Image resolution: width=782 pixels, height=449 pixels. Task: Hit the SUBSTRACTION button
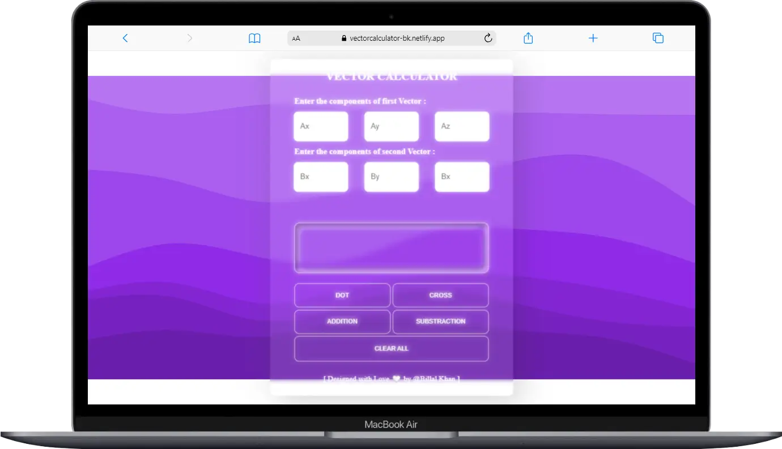click(x=440, y=322)
